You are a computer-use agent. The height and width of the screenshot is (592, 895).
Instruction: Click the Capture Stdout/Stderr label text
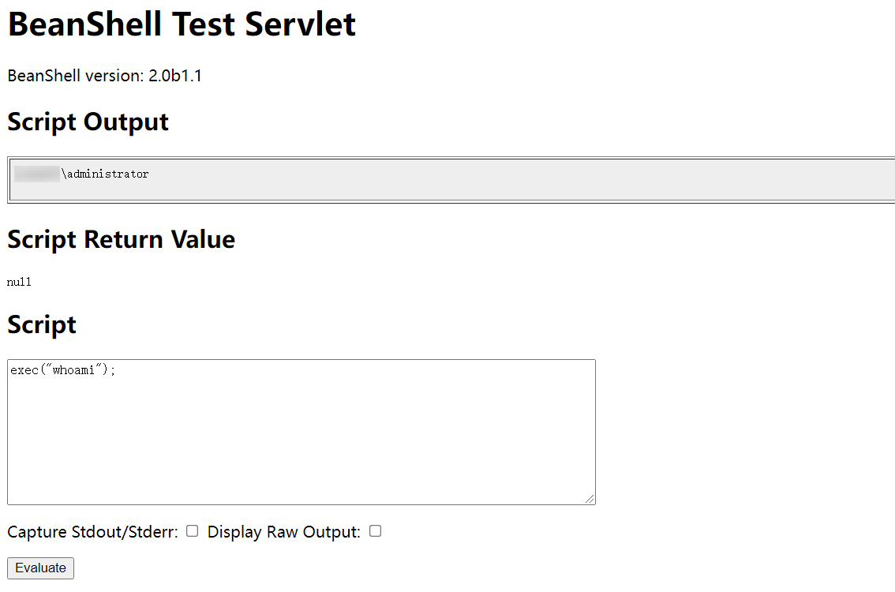[x=92, y=532]
